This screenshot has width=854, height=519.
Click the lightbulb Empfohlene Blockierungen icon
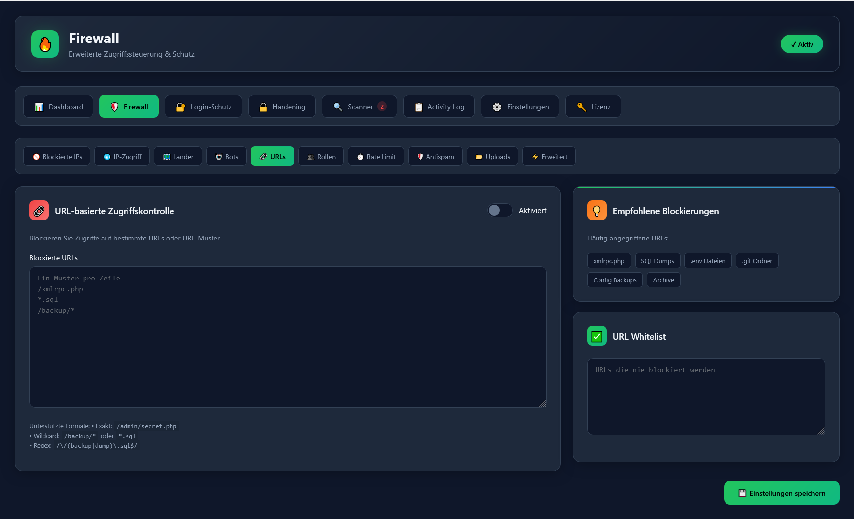597,210
